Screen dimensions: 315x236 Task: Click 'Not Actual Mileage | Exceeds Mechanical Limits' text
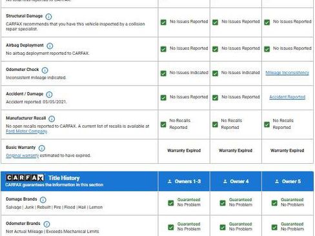tap(52, 231)
